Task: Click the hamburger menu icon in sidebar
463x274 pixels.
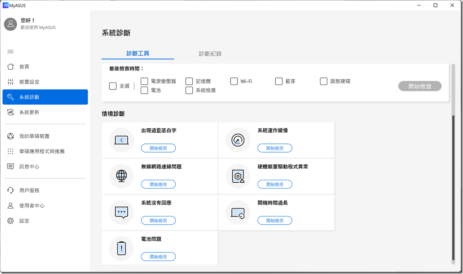Action: pyautogui.click(x=11, y=51)
